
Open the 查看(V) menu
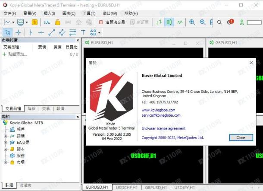click(30, 13)
